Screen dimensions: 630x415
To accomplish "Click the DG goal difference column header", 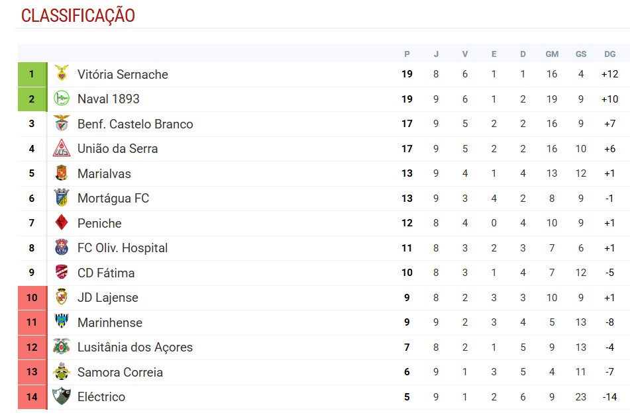I will tap(609, 54).
